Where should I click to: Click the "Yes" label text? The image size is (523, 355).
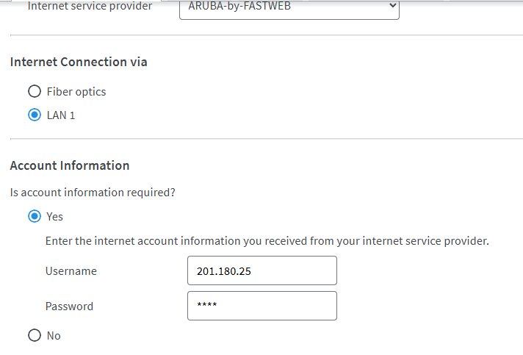(54, 217)
